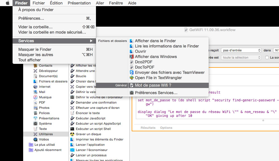Click the icon next to Lire les informations
The width and height of the screenshot is (279, 161).
(x=131, y=46)
